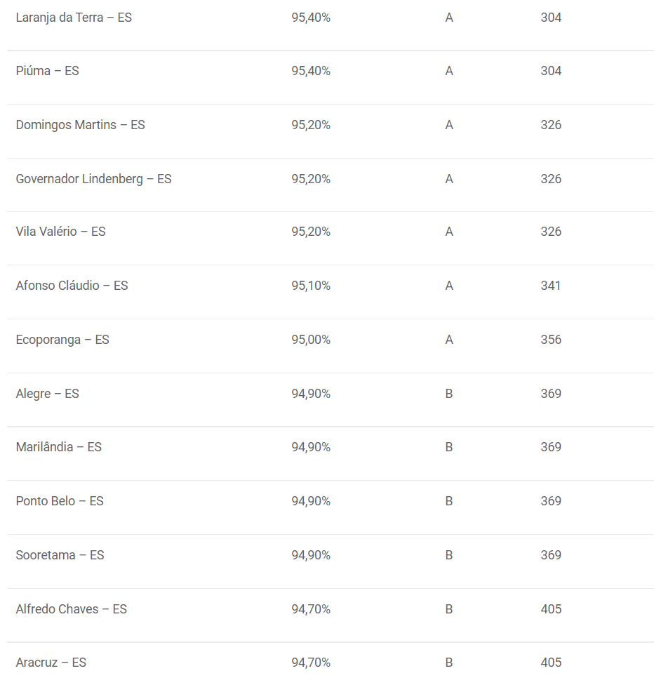Click the 95,00% percentage for Ecoporanga
Image resolution: width=654 pixels, height=685 pixels.
tap(311, 340)
